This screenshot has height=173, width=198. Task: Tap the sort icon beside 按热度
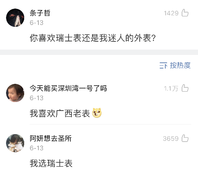[x=163, y=66]
